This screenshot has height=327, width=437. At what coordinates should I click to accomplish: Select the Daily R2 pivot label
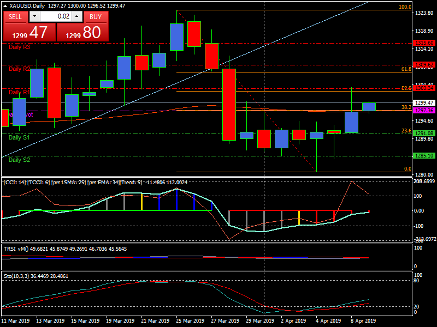pyautogui.click(x=20, y=69)
